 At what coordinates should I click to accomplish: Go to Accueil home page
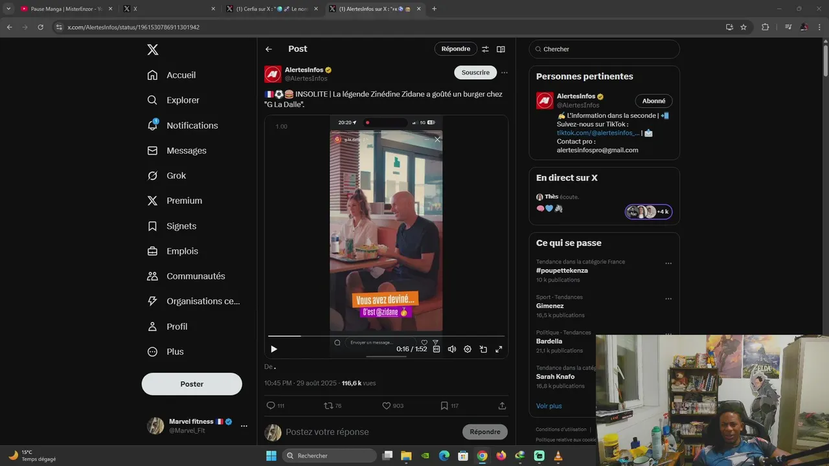[172, 75]
